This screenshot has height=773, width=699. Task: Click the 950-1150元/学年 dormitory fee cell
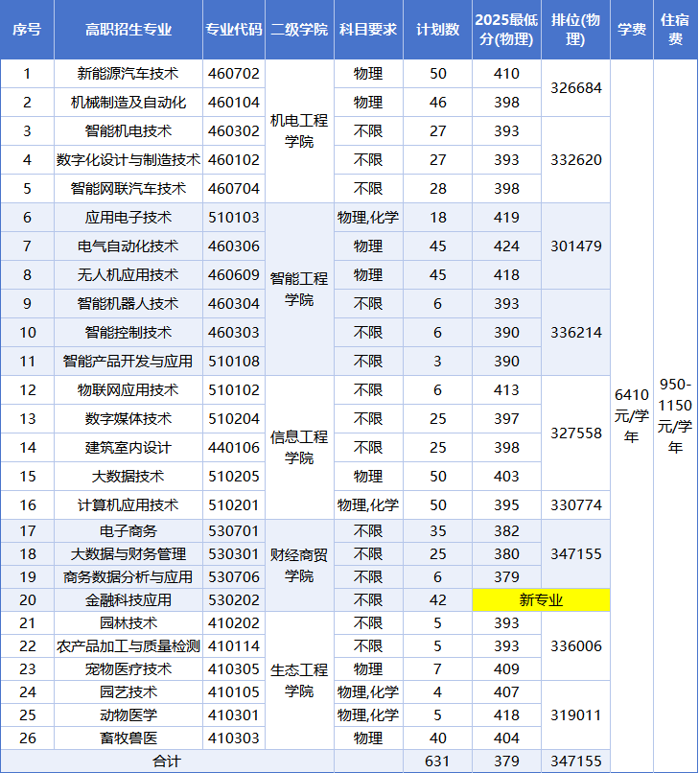675,415
